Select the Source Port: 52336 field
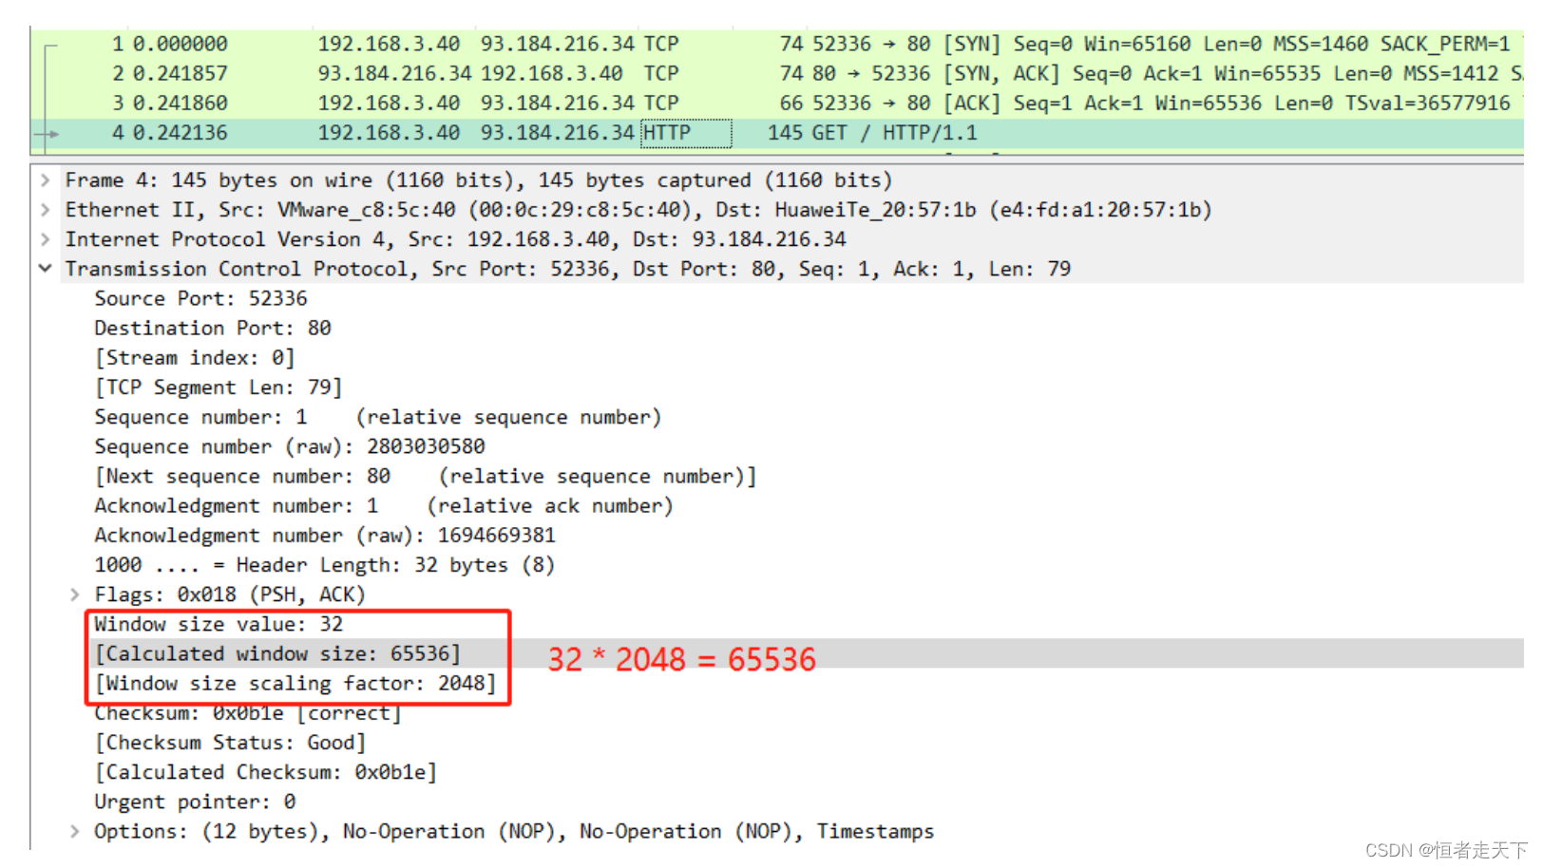The height and width of the screenshot is (868, 1543). pos(200,298)
